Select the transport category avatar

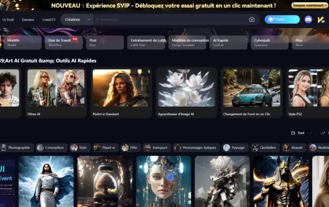tap(148, 147)
